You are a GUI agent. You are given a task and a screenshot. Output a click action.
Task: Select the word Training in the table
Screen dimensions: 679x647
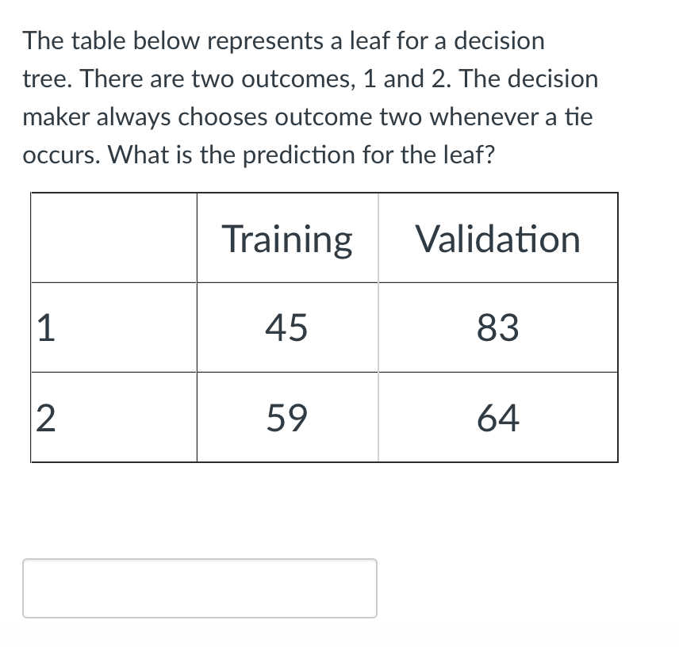tap(287, 239)
